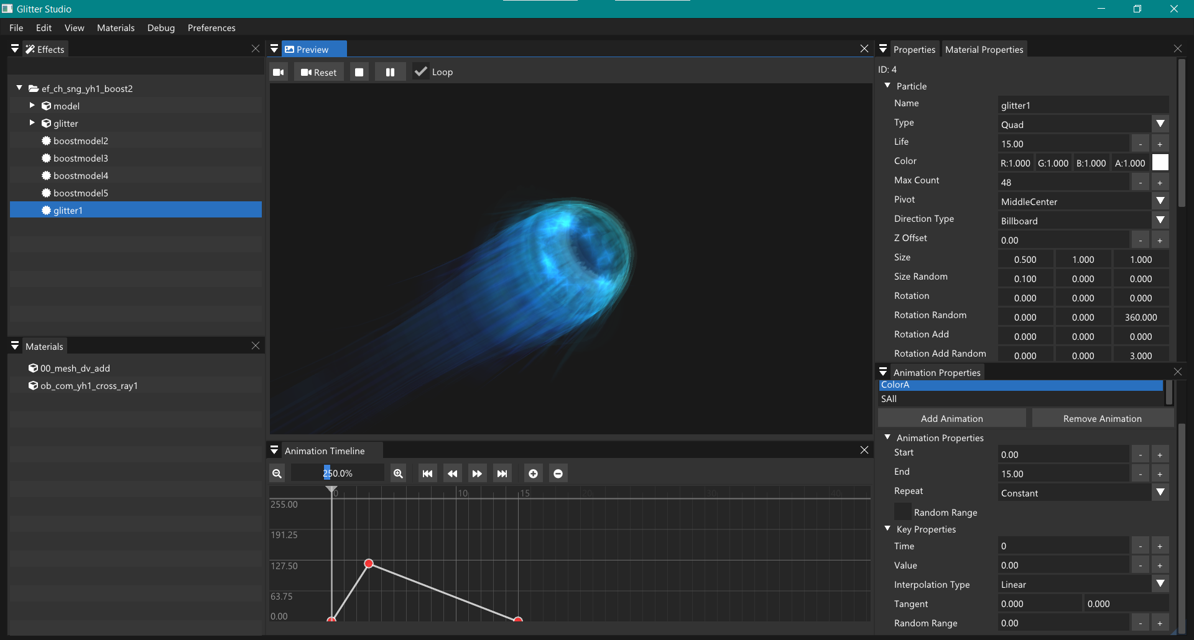
Task: Toggle the Random Range checkbox
Action: pos(903,512)
